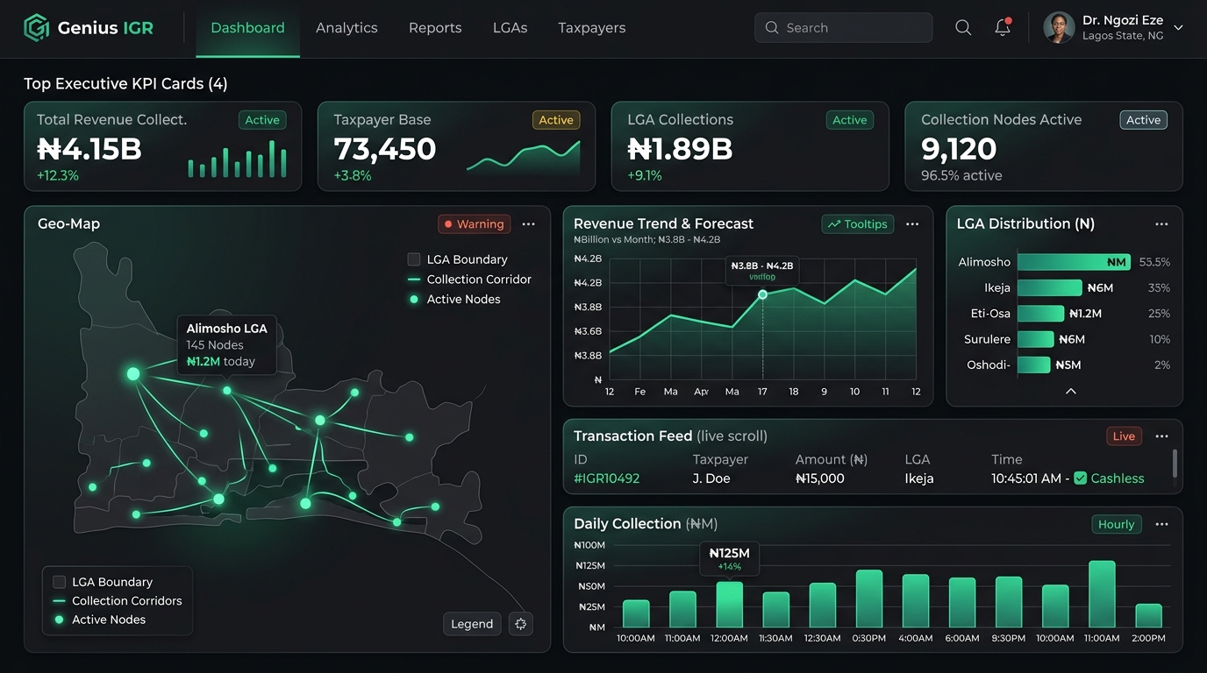Click the Geo-Map settings gear icon
The width and height of the screenshot is (1207, 673).
pos(521,624)
